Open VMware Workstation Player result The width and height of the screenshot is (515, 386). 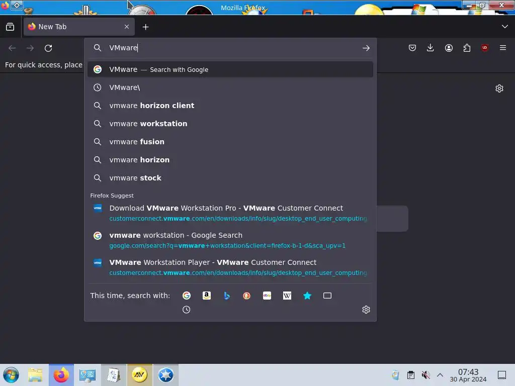click(230, 267)
